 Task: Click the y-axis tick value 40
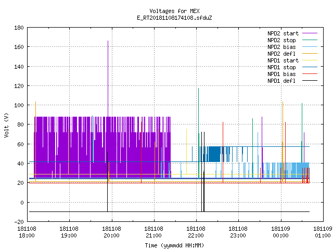click(20, 164)
